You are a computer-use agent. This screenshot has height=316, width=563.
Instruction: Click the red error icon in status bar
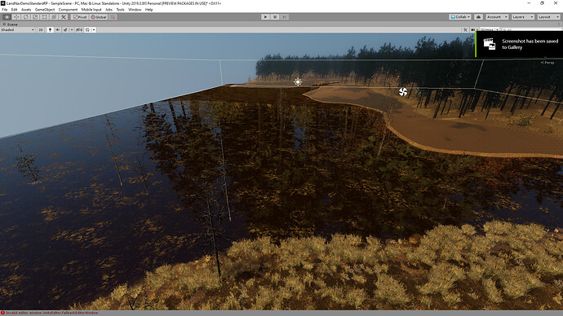(x=2, y=313)
